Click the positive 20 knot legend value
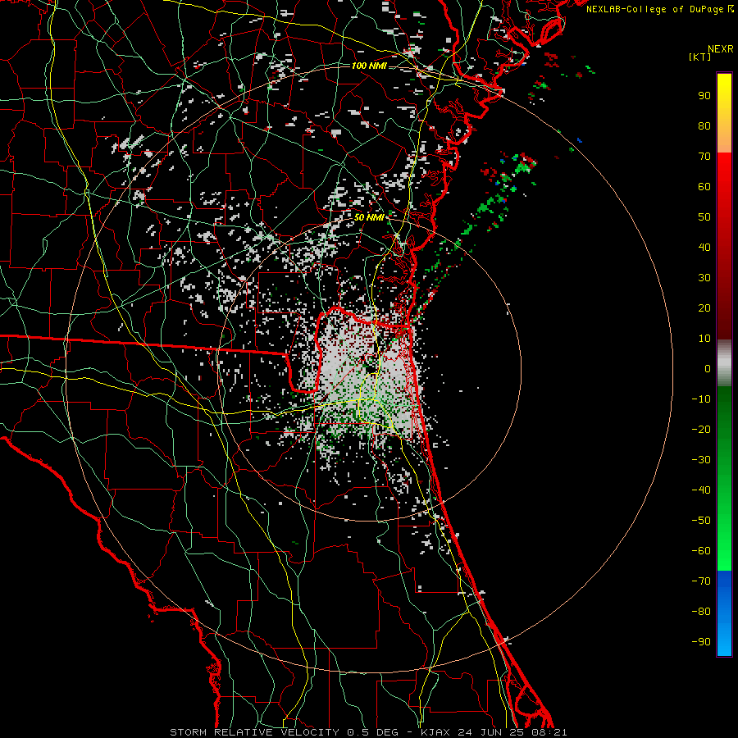This screenshot has width=738, height=738. [704, 308]
